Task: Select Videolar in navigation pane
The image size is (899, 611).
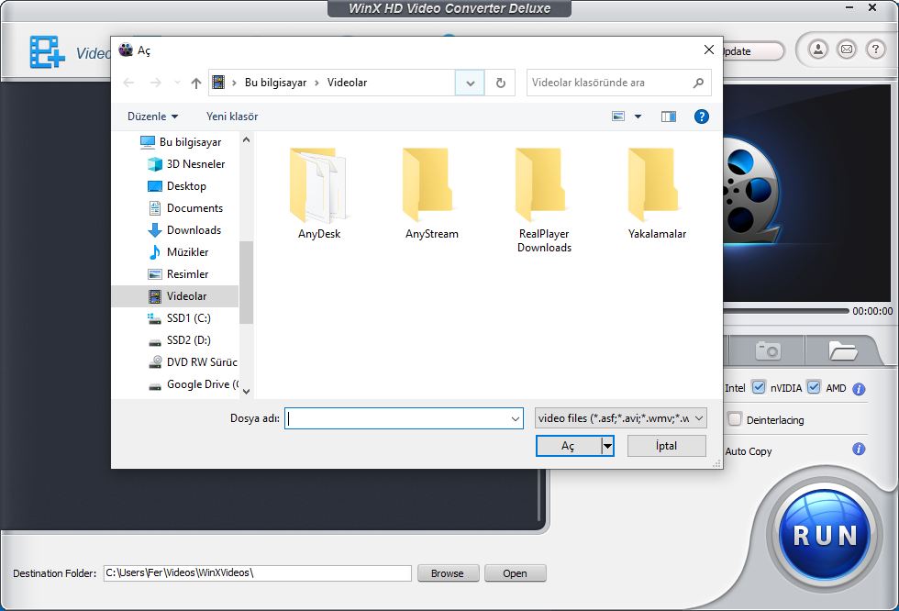Action: [175, 296]
